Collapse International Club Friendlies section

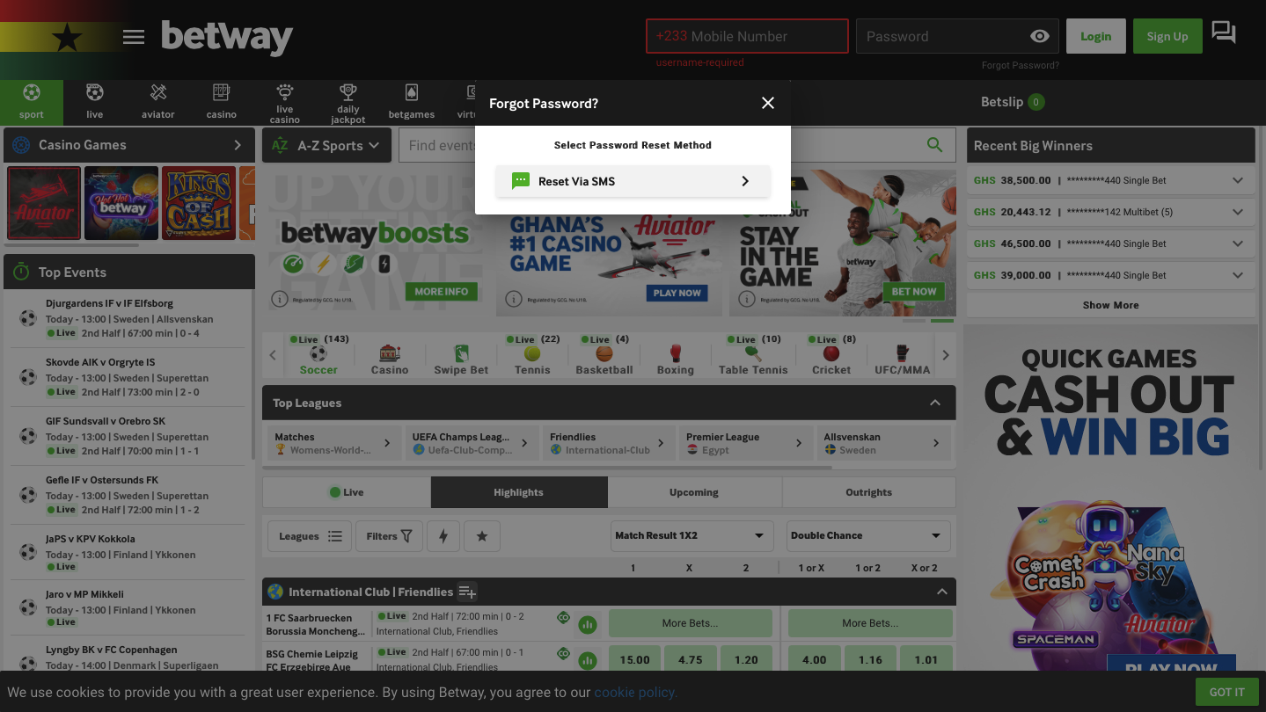click(x=941, y=592)
